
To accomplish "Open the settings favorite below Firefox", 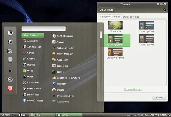I will tap(10, 42).
